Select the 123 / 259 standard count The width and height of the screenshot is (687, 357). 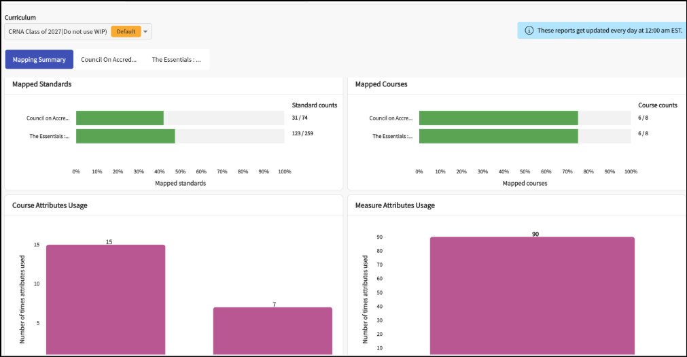[302, 133]
